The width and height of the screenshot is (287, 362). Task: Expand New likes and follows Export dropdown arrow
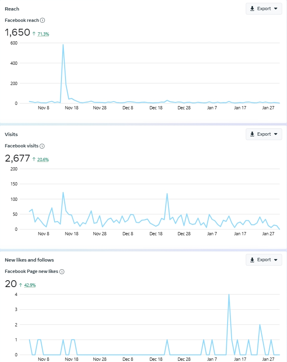[x=276, y=260]
